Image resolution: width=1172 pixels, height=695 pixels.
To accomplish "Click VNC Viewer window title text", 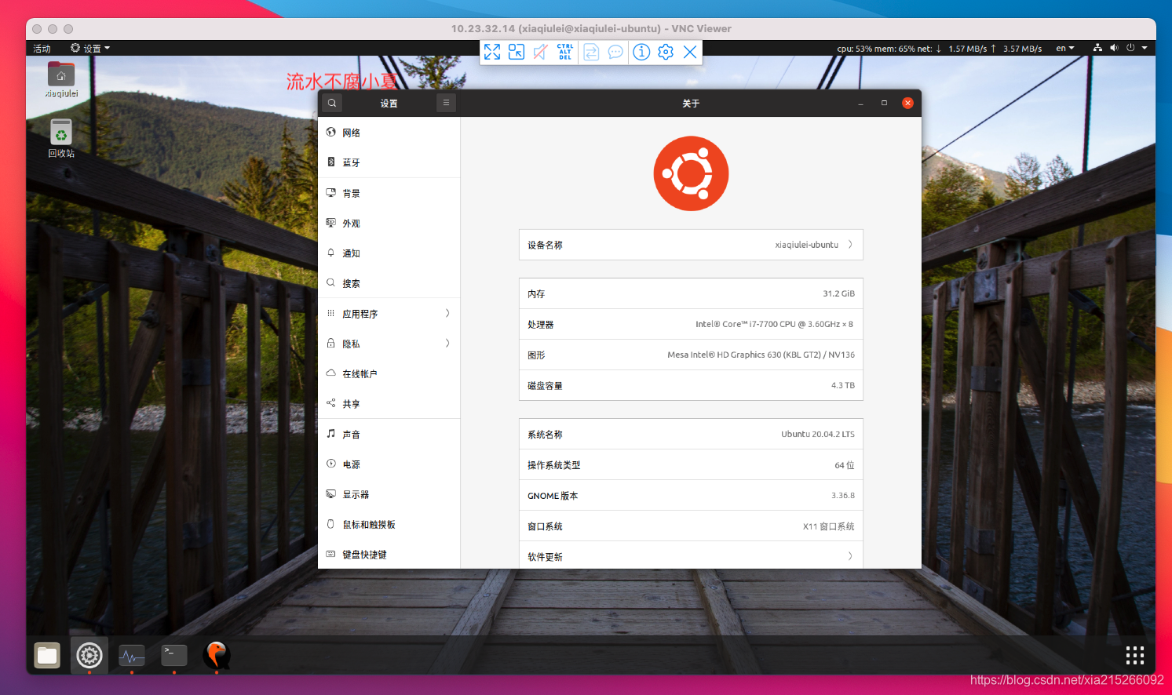I will tap(591, 28).
